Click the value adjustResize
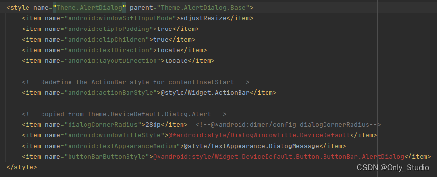The image size is (437, 177). [x=203, y=18]
